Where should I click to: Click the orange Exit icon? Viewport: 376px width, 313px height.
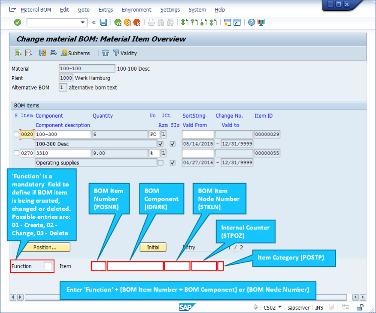pos(127,22)
